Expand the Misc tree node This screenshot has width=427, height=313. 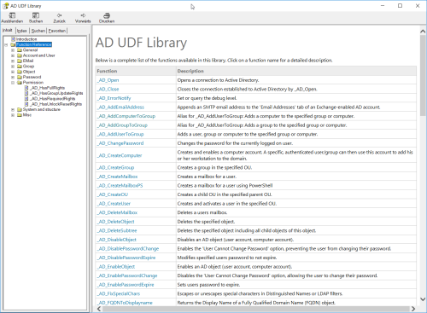(13, 115)
